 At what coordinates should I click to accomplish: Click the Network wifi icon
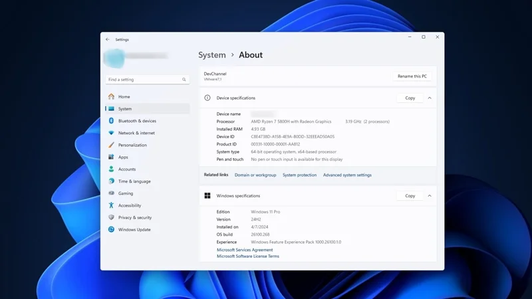pos(111,133)
